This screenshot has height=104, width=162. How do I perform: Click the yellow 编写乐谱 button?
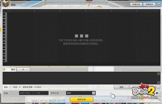pos(82,99)
